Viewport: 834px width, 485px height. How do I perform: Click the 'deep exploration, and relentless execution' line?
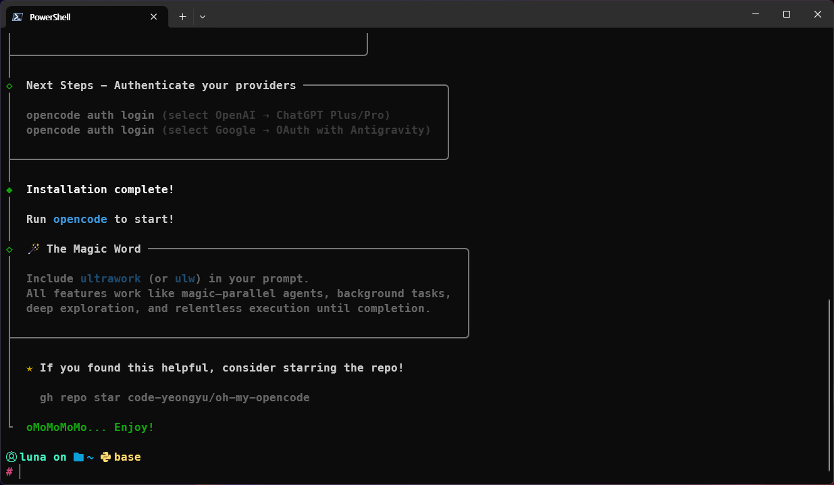point(228,308)
